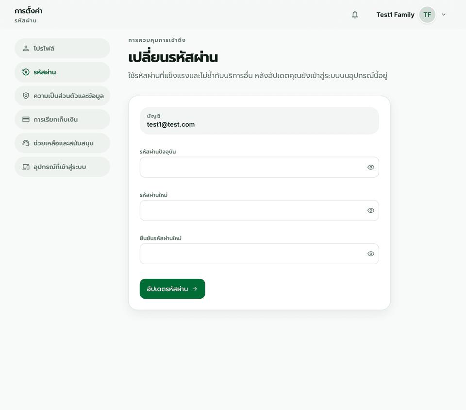Image resolution: width=466 pixels, height=410 pixels.
Task: Click the รหัสผ่าน lock icon in sidebar
Action: coord(26,72)
